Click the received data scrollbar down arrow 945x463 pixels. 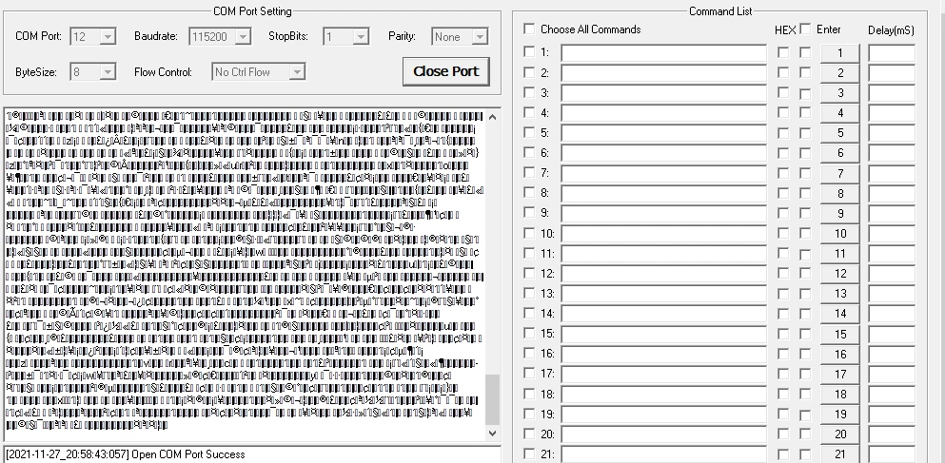click(x=492, y=433)
